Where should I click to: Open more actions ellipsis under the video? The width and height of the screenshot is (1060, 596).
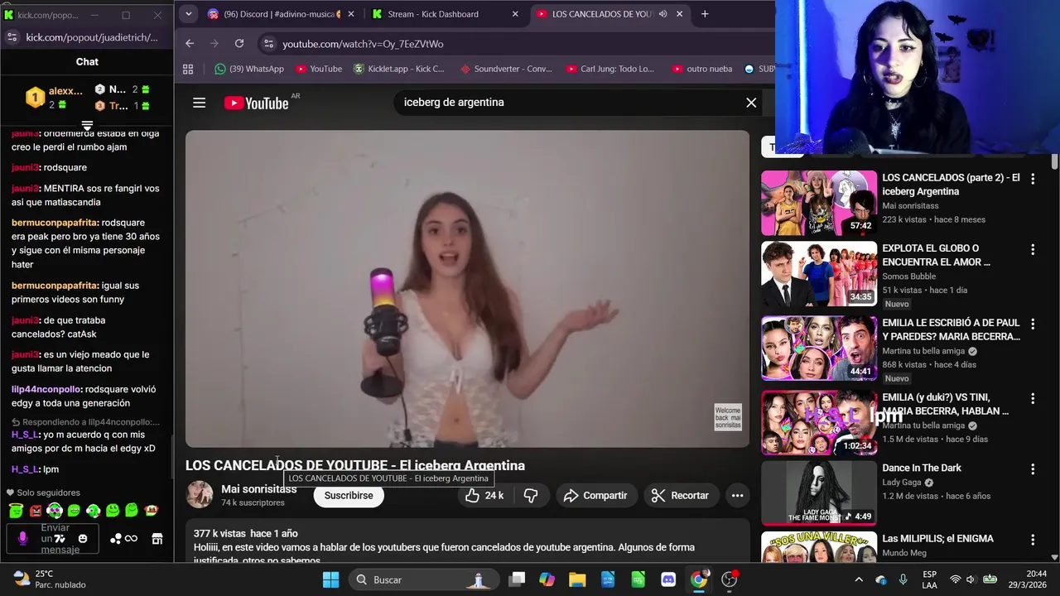click(737, 495)
